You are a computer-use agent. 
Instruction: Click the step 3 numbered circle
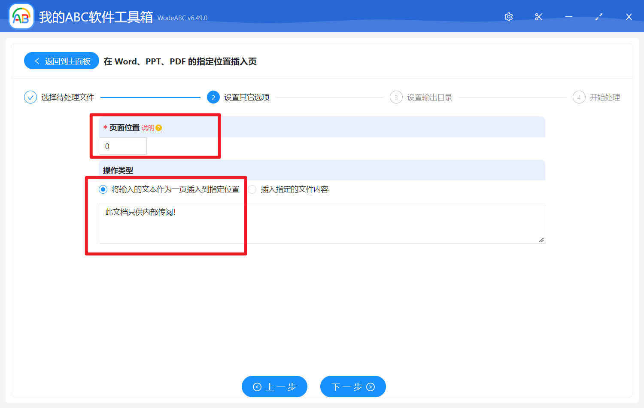tap(396, 97)
